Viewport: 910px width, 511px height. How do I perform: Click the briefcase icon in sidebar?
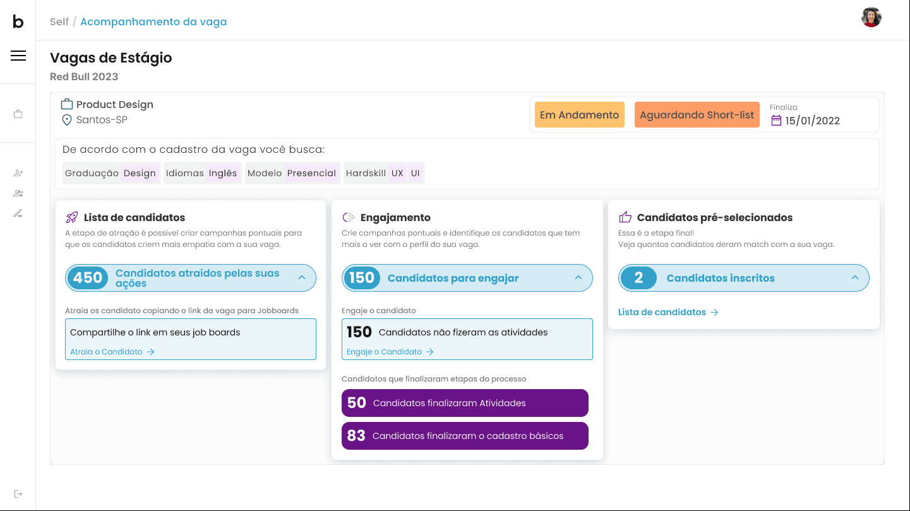tap(18, 114)
